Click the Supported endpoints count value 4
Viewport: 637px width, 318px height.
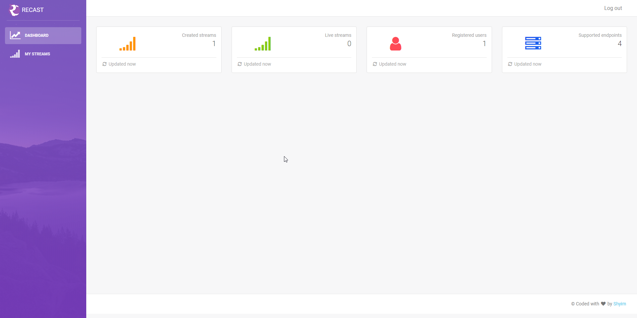pyautogui.click(x=620, y=43)
